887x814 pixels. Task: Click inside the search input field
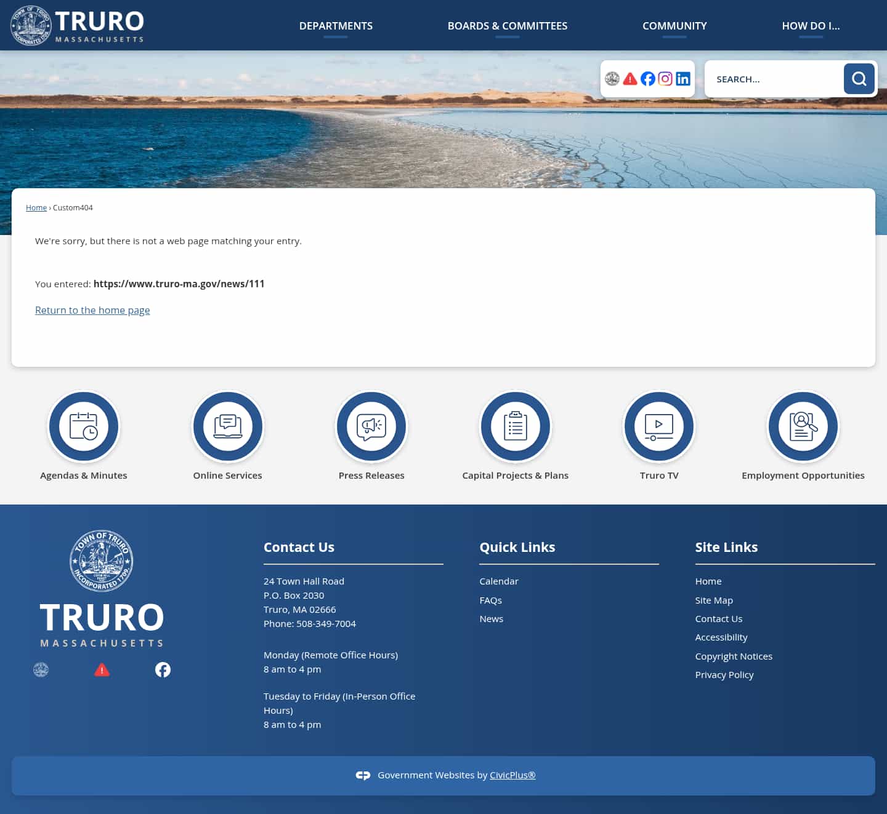click(x=773, y=79)
